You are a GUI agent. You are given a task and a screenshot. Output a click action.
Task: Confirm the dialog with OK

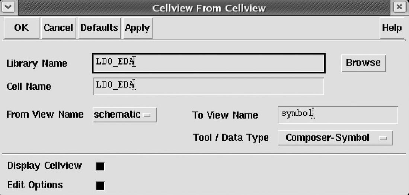click(21, 28)
